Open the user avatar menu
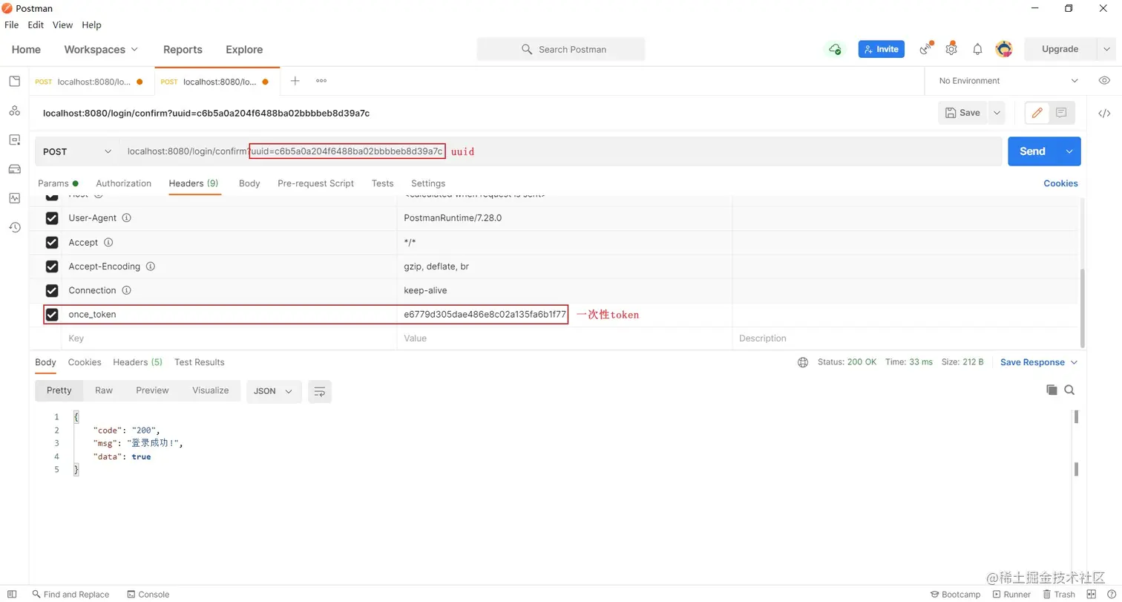 pos(1003,49)
